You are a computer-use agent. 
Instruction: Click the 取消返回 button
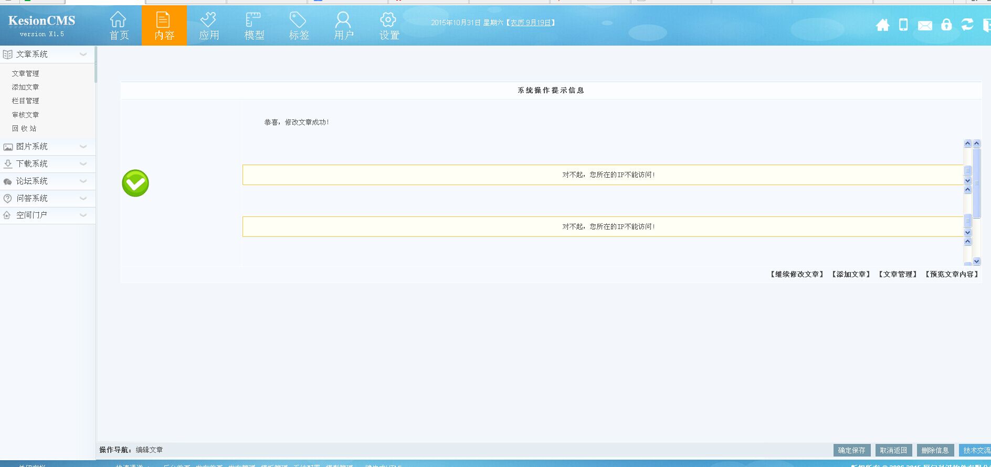pyautogui.click(x=893, y=450)
